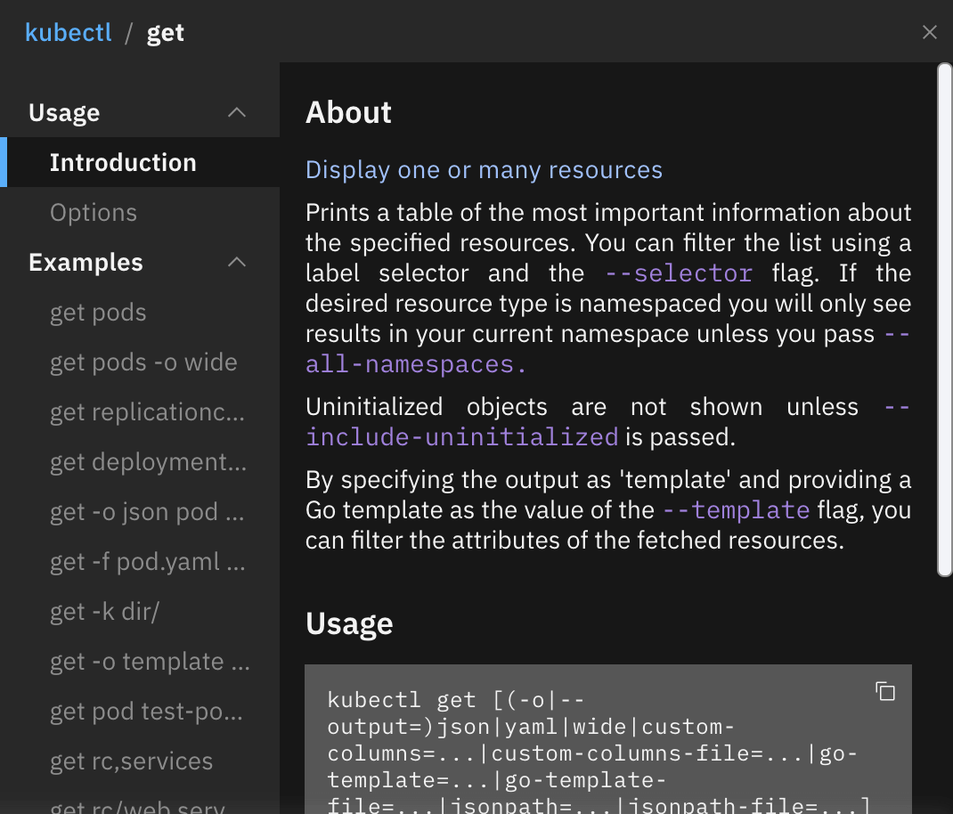Click the Usage heading in content
953x814 pixels.
point(349,623)
